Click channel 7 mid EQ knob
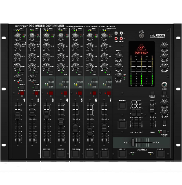The height and width of the screenshot is (185, 182). (104, 56)
